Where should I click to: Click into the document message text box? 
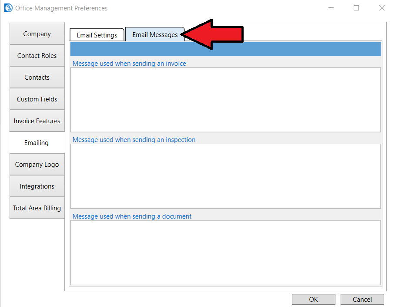[225, 253]
